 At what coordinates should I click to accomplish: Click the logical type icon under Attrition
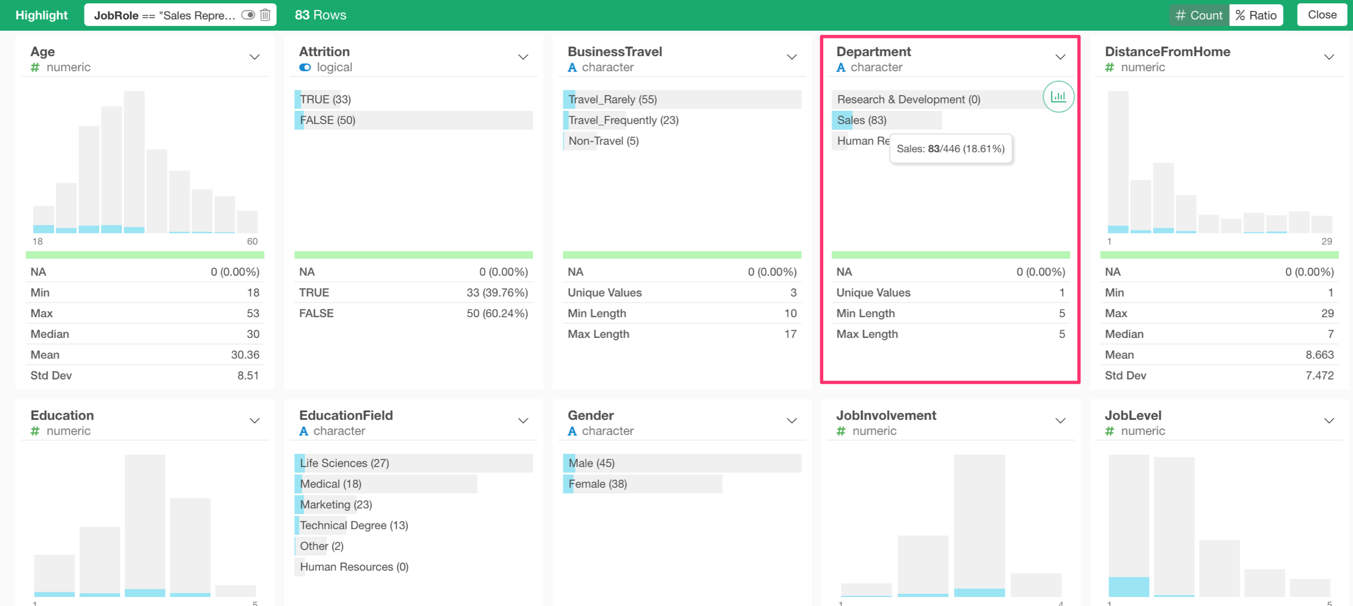click(x=305, y=68)
